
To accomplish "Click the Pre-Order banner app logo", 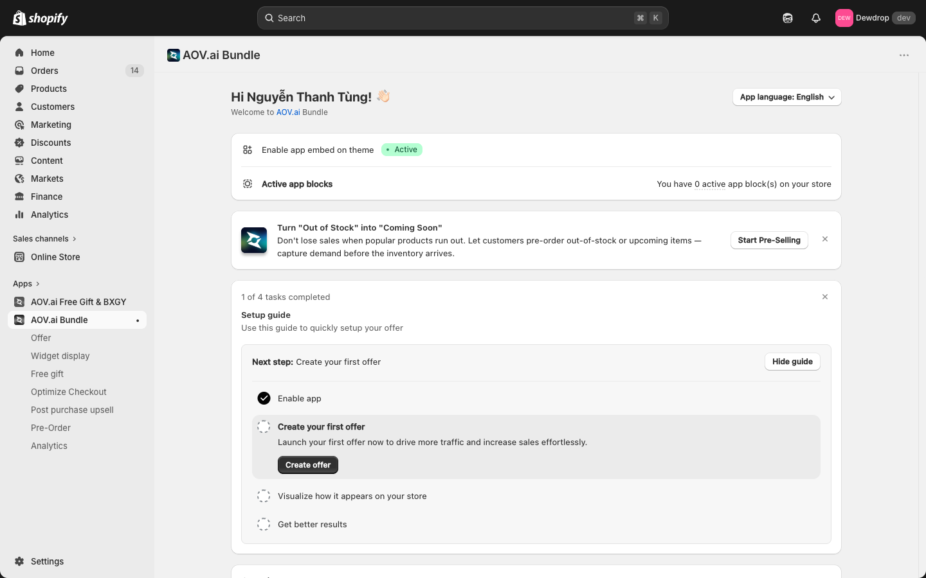I will (254, 240).
